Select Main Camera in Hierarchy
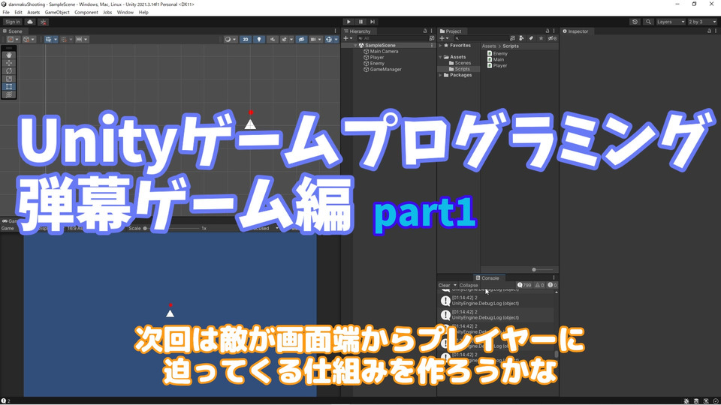The height and width of the screenshot is (405, 721). click(x=384, y=52)
